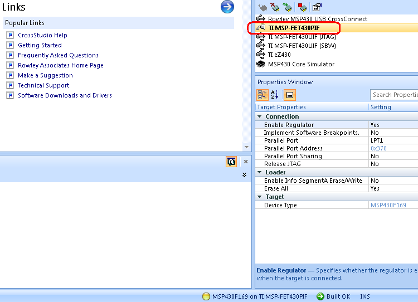Click the chip icon beside MSP430 Core Simulator
The image size is (418, 302).
[x=261, y=64]
